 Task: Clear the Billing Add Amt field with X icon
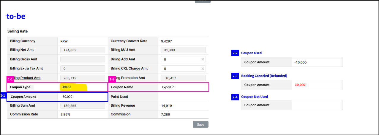203,59
